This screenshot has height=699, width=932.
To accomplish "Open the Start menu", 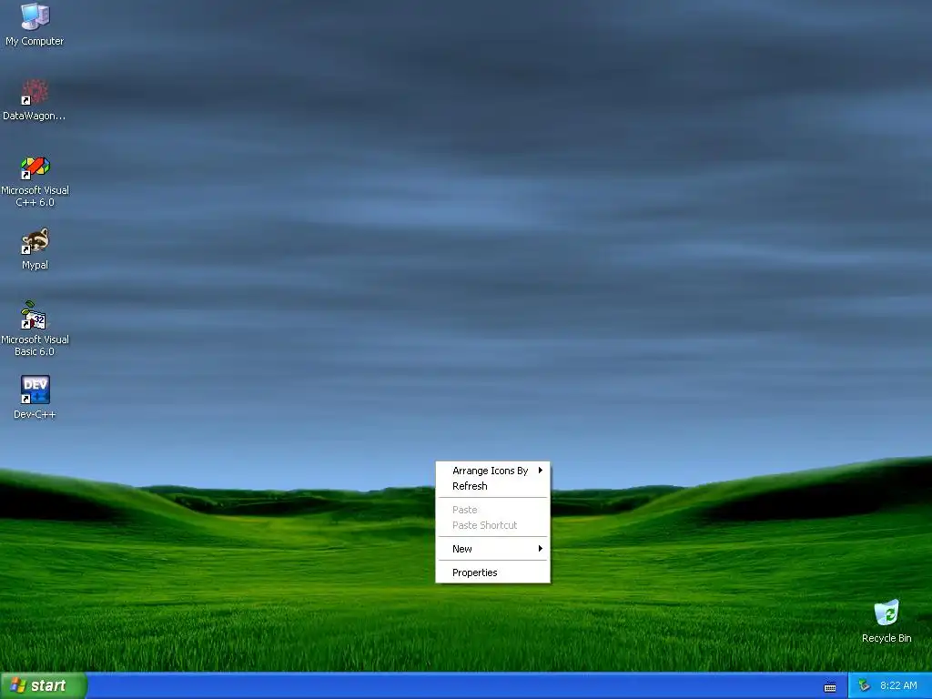I will coord(44,686).
